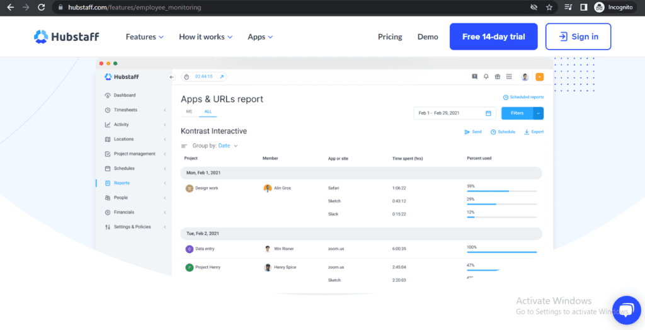This screenshot has height=330, width=645.
Task: Click the 02:44:15 timer widget
Action: pos(203,77)
